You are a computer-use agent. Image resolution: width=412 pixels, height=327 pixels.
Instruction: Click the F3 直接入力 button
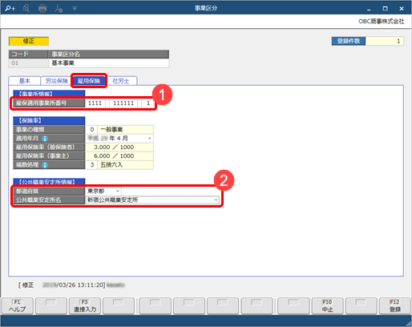85,306
